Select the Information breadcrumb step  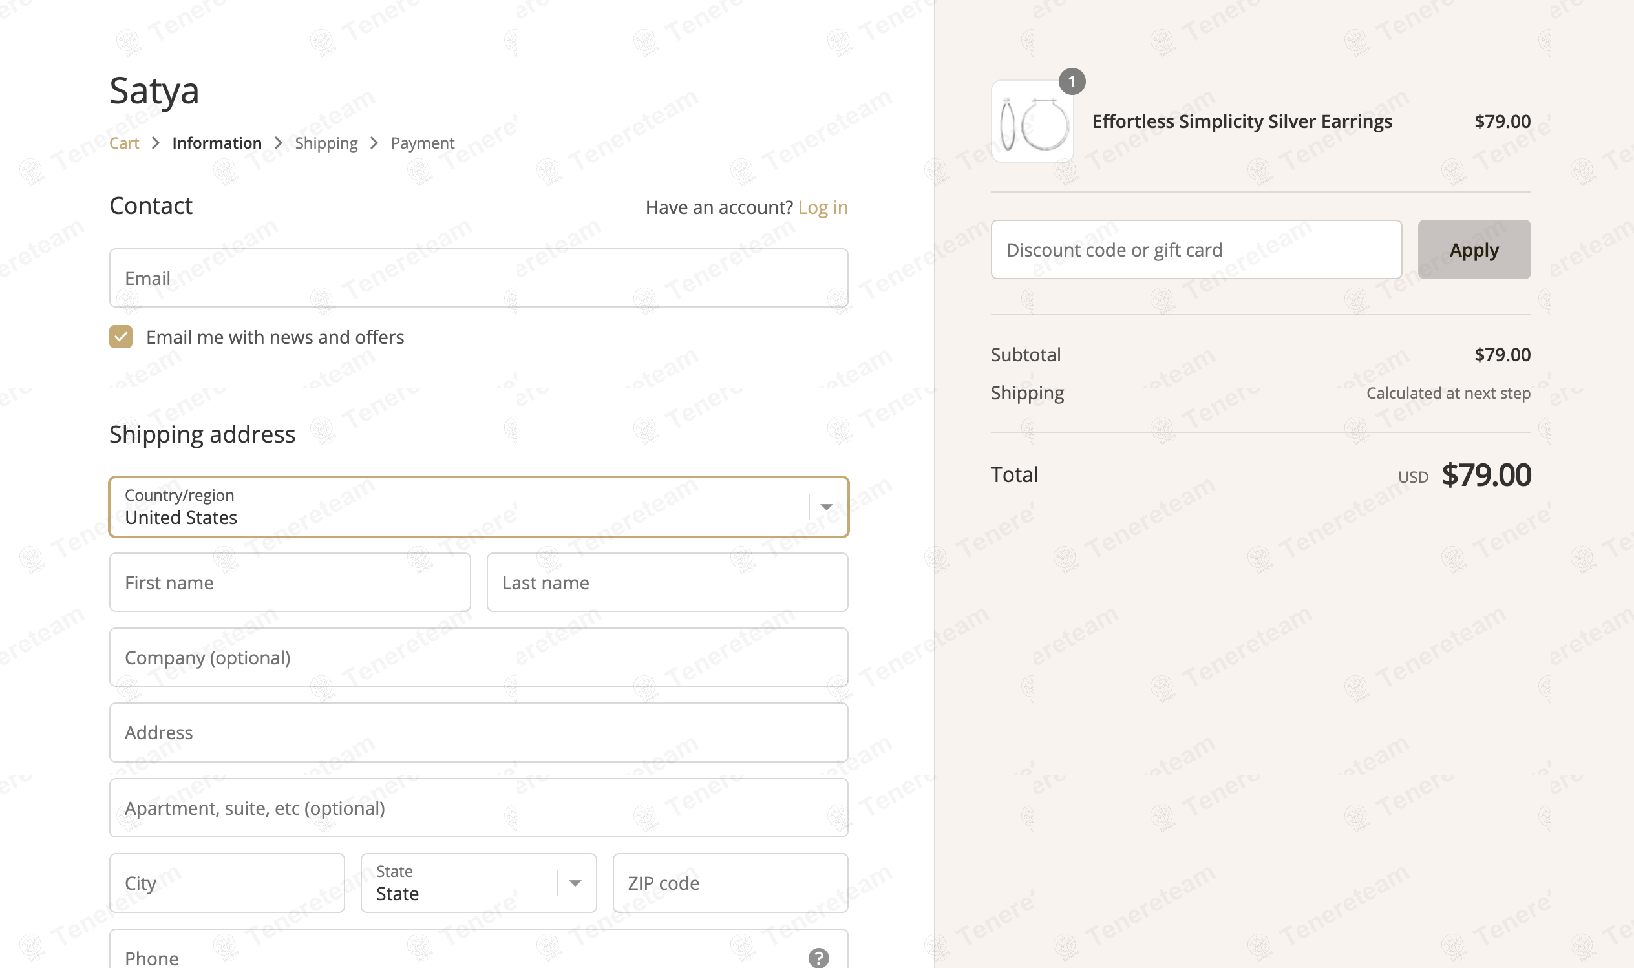coord(217,143)
